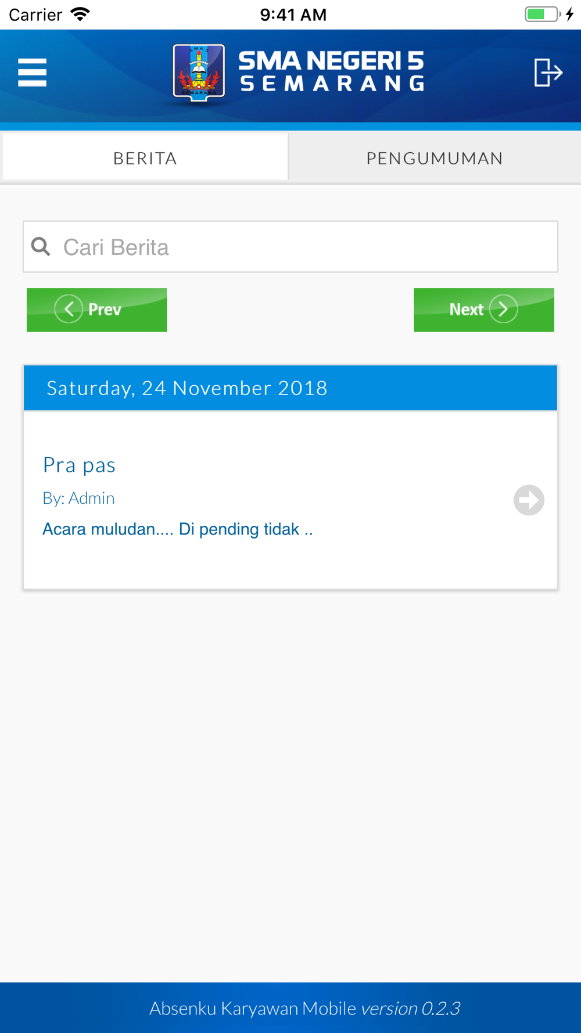Click the Prev button
Viewport: 581px width, 1033px height.
(96, 310)
